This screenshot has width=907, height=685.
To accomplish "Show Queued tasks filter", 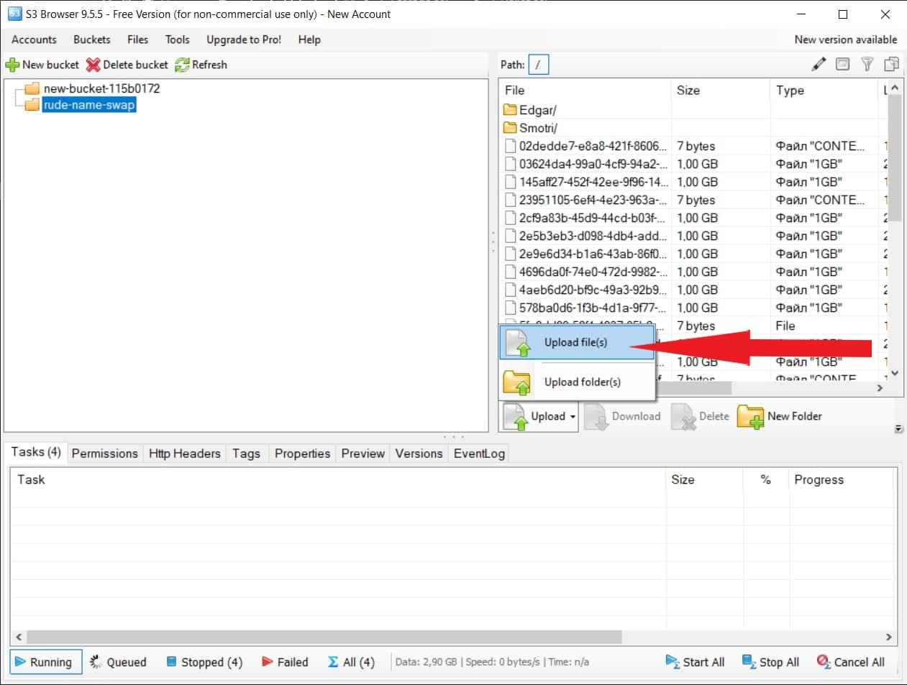I will pos(118,662).
